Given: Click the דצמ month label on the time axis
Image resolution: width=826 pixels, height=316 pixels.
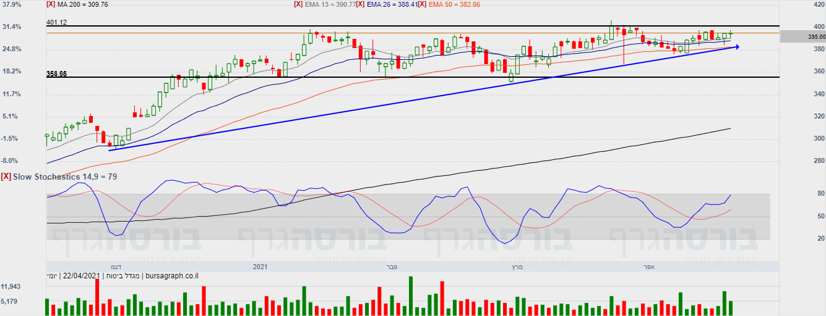Looking at the screenshot, I should [116, 267].
